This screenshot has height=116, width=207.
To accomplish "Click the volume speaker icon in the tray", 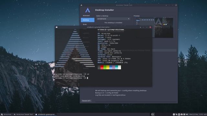I will 187,114.
